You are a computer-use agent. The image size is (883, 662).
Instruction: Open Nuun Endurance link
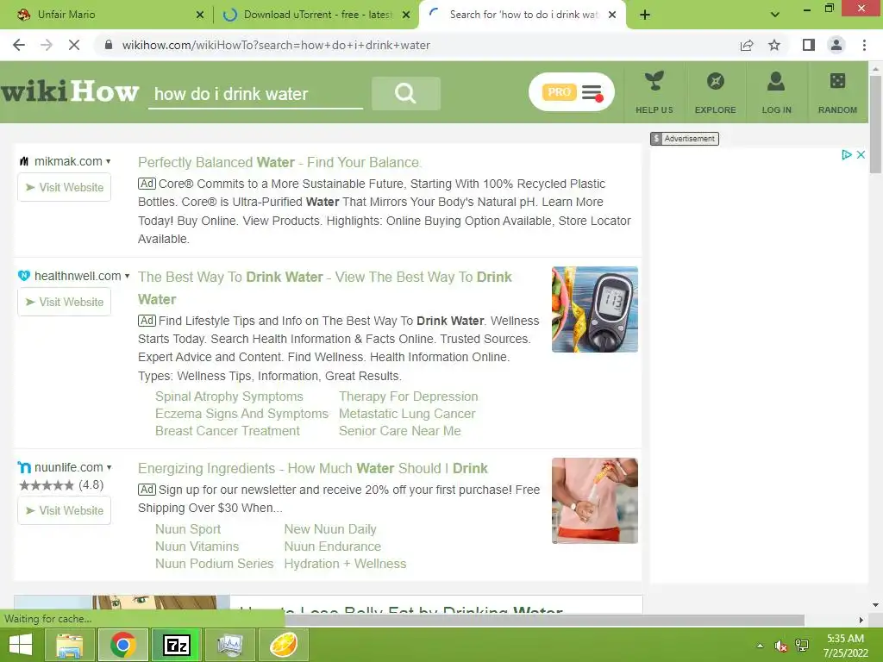coord(332,546)
